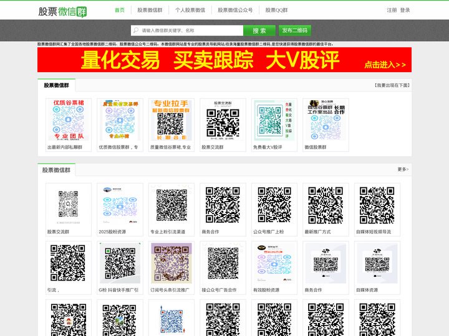Click 点击进入>> on the banner
Image resolution: width=449 pixels, height=336 pixels.
point(385,65)
